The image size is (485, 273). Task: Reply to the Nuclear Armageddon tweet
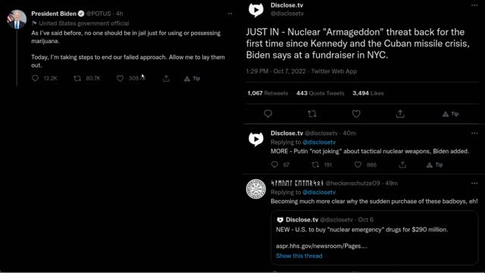click(268, 114)
